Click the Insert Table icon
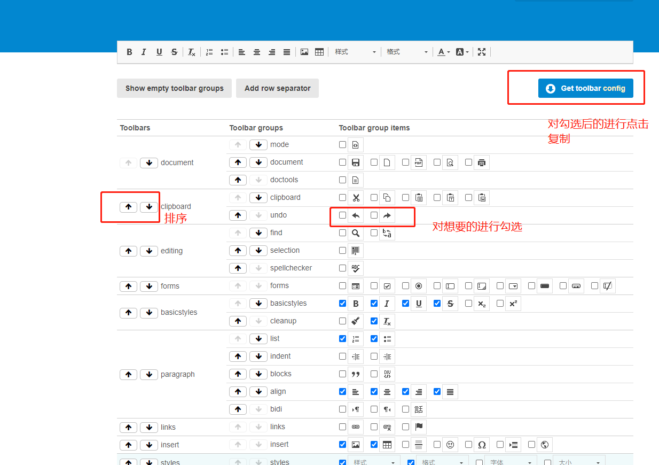This screenshot has height=465, width=659. (319, 52)
